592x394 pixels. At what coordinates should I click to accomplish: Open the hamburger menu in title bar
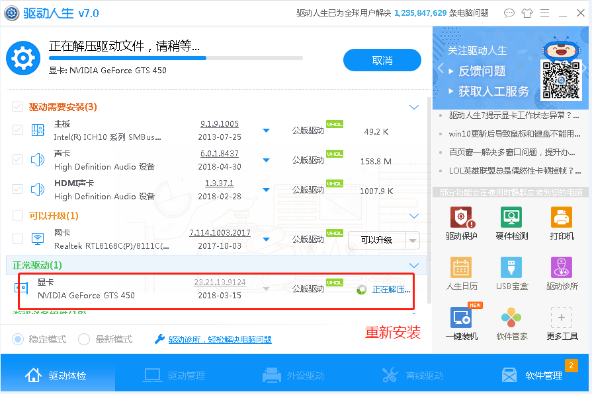545,13
